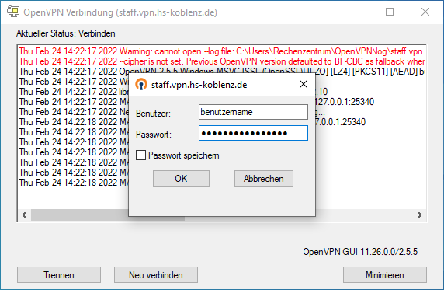The width and height of the screenshot is (444, 290).
Task: Close the staff.vpn.hs-koblenz.de login dialog
Action: click(304, 84)
